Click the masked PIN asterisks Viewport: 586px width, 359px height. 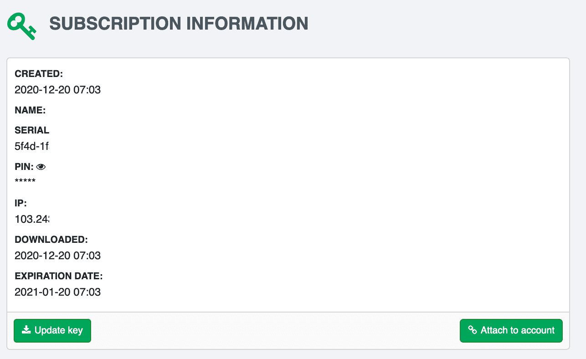[25, 182]
